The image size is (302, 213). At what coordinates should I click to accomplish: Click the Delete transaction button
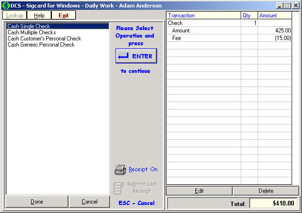pos(266,191)
